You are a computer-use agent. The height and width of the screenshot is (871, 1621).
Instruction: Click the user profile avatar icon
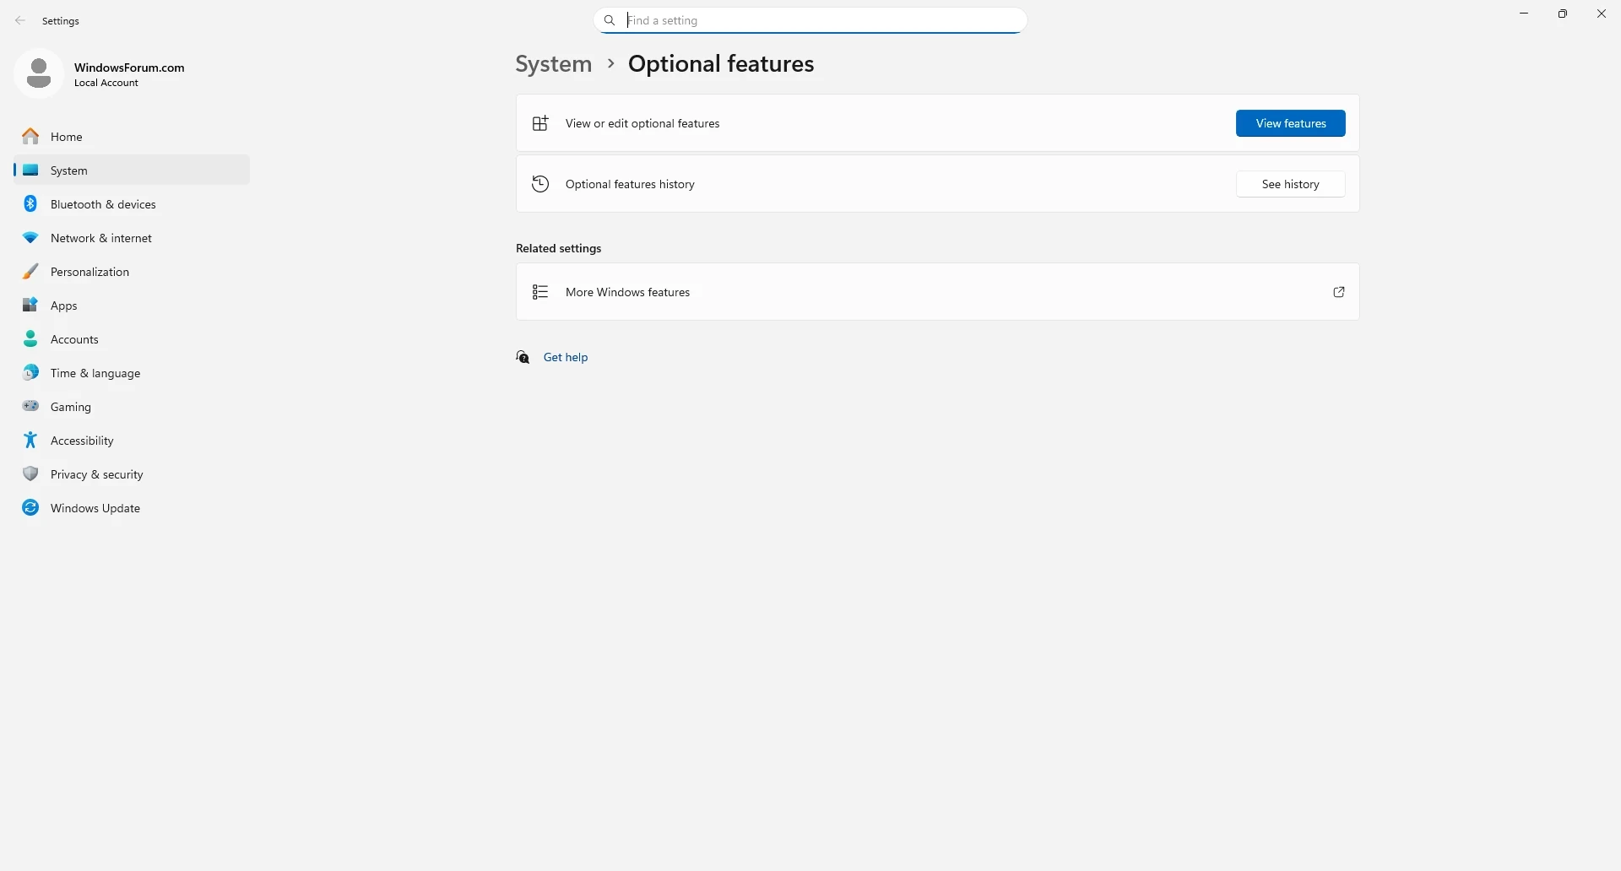[39, 73]
